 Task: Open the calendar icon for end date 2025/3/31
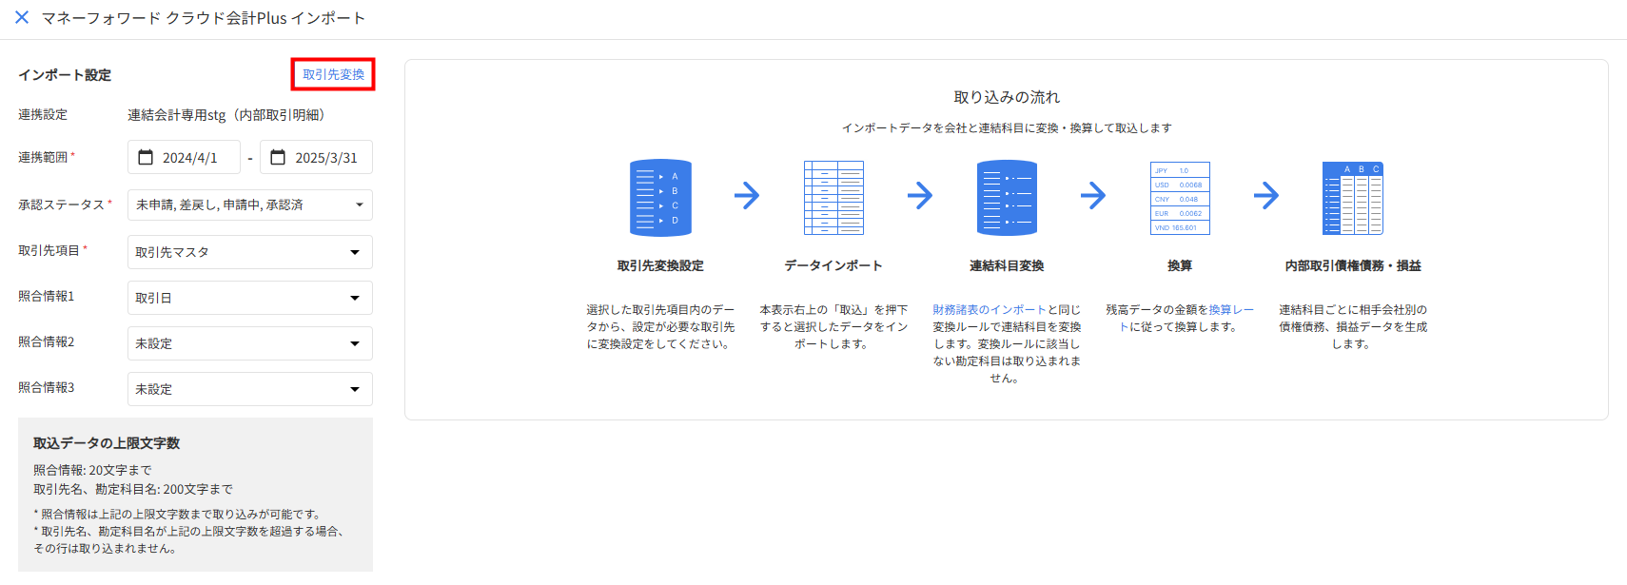point(278,157)
